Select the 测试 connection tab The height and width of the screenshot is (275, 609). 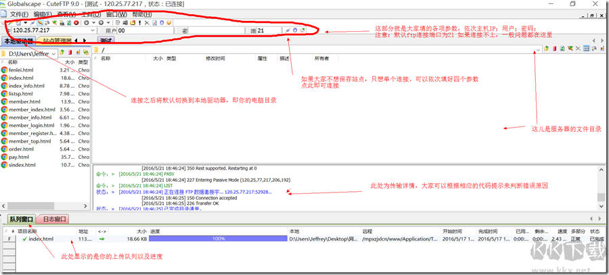pyautogui.click(x=106, y=41)
